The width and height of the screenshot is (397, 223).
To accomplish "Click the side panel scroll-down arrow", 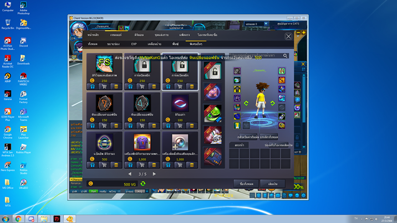I will pos(304,147).
